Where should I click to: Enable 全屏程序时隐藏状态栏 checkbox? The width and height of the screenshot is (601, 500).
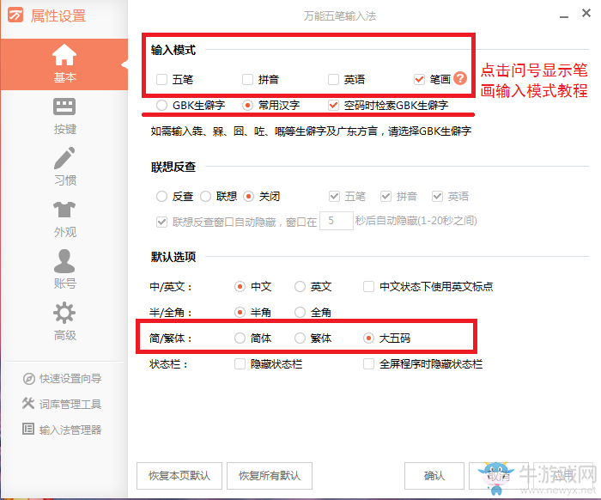(368, 363)
